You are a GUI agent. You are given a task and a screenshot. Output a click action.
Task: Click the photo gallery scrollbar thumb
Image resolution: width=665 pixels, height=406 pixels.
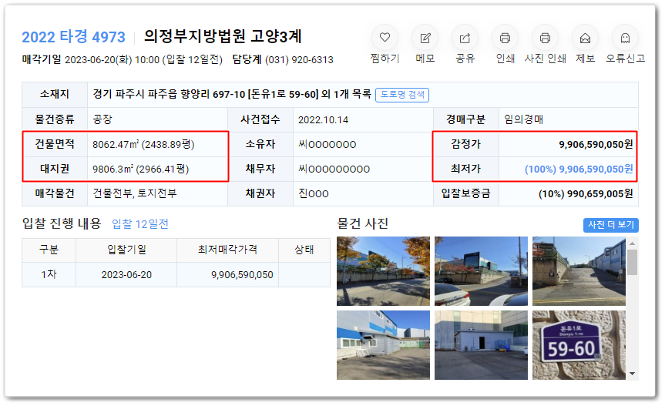tap(632, 263)
